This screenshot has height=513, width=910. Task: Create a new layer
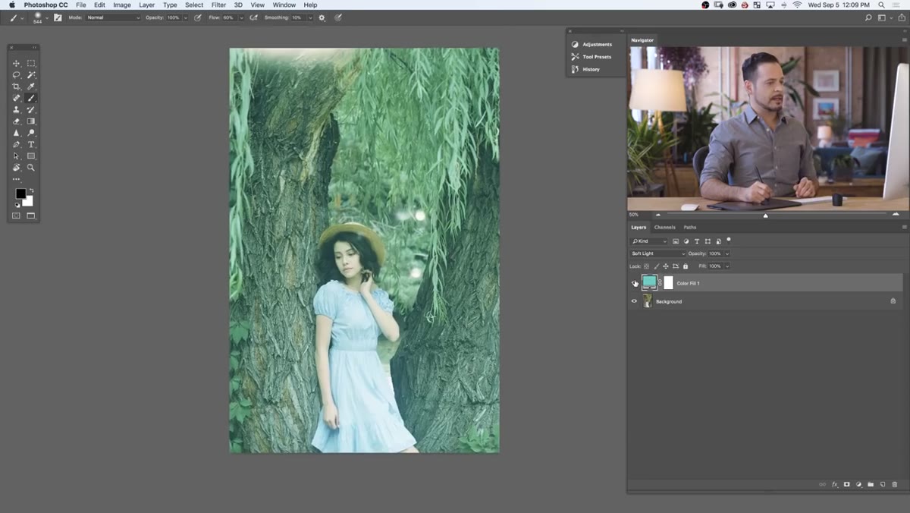(883, 484)
